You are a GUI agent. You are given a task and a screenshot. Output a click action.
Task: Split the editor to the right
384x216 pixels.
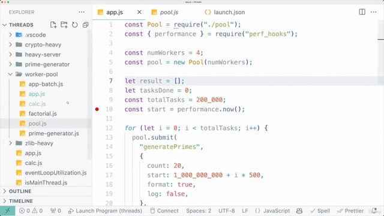pos(362,12)
